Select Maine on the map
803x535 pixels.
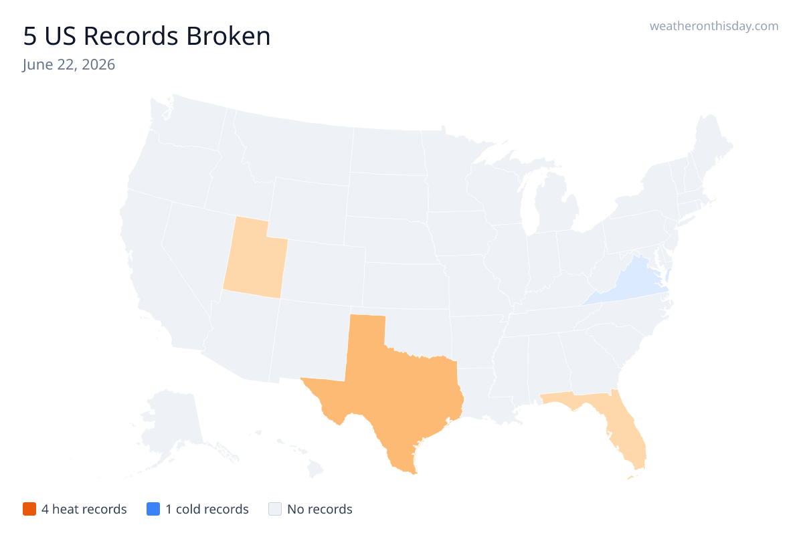(x=711, y=147)
